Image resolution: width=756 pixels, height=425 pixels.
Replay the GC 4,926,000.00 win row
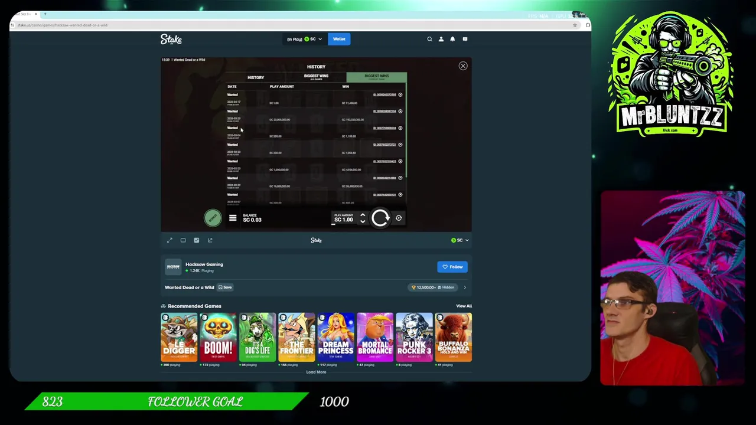coord(400,161)
